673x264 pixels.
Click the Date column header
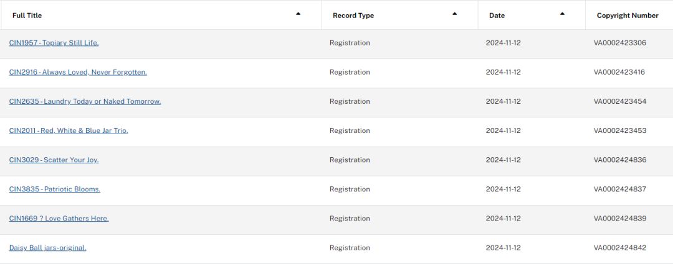click(497, 16)
